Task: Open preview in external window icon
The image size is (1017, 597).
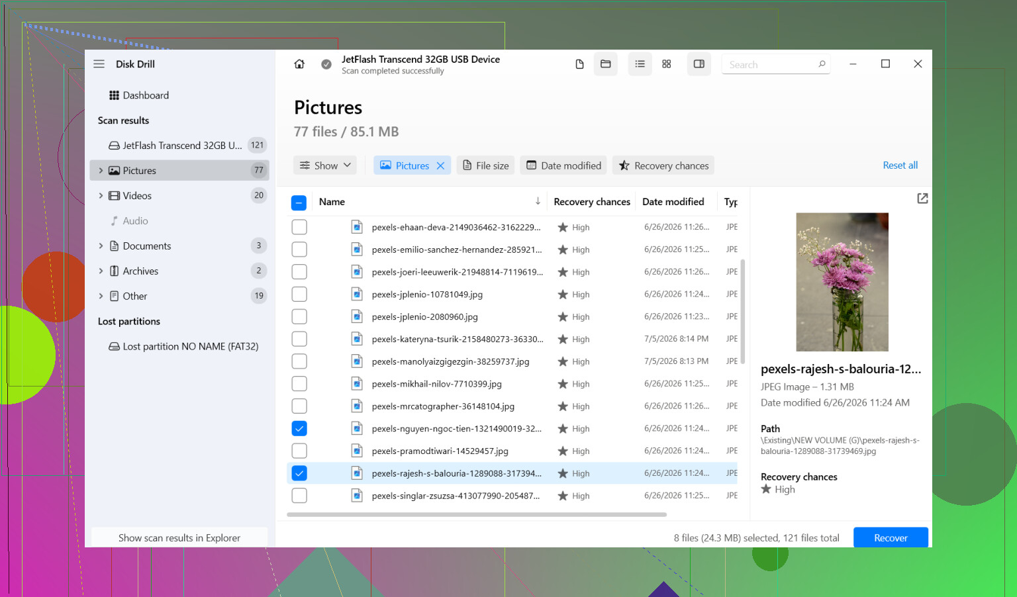Action: (922, 199)
